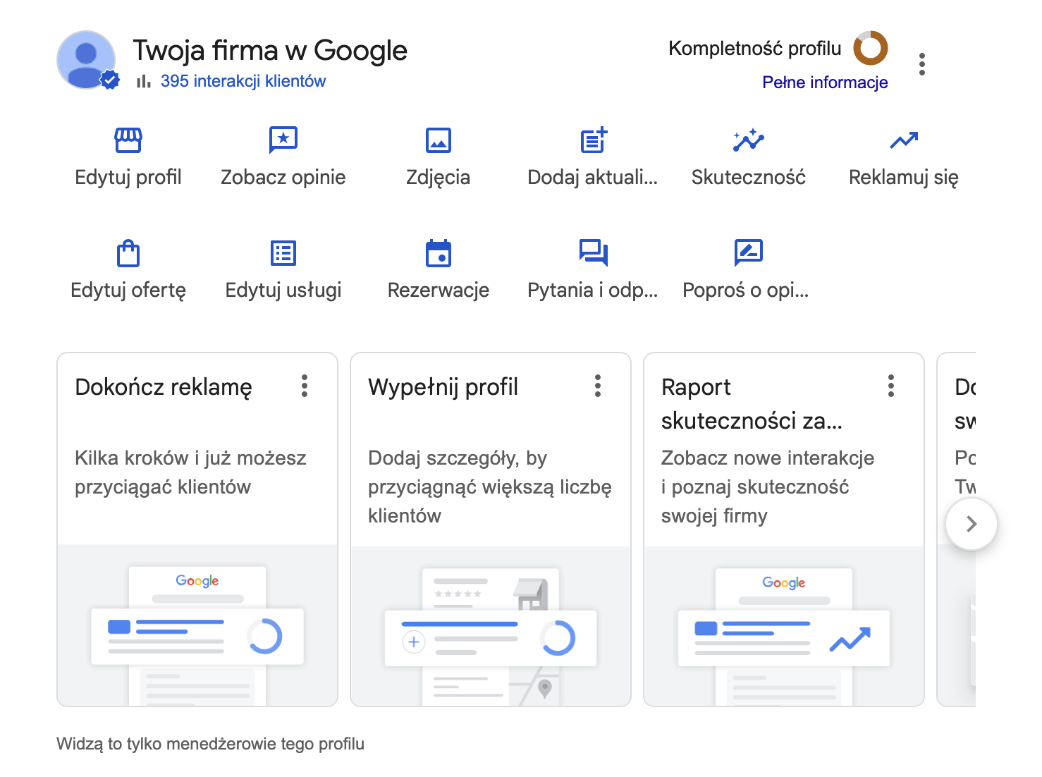Select the Reklamuj się advertising icon
The width and height of the screenshot is (1042, 777).
click(903, 140)
